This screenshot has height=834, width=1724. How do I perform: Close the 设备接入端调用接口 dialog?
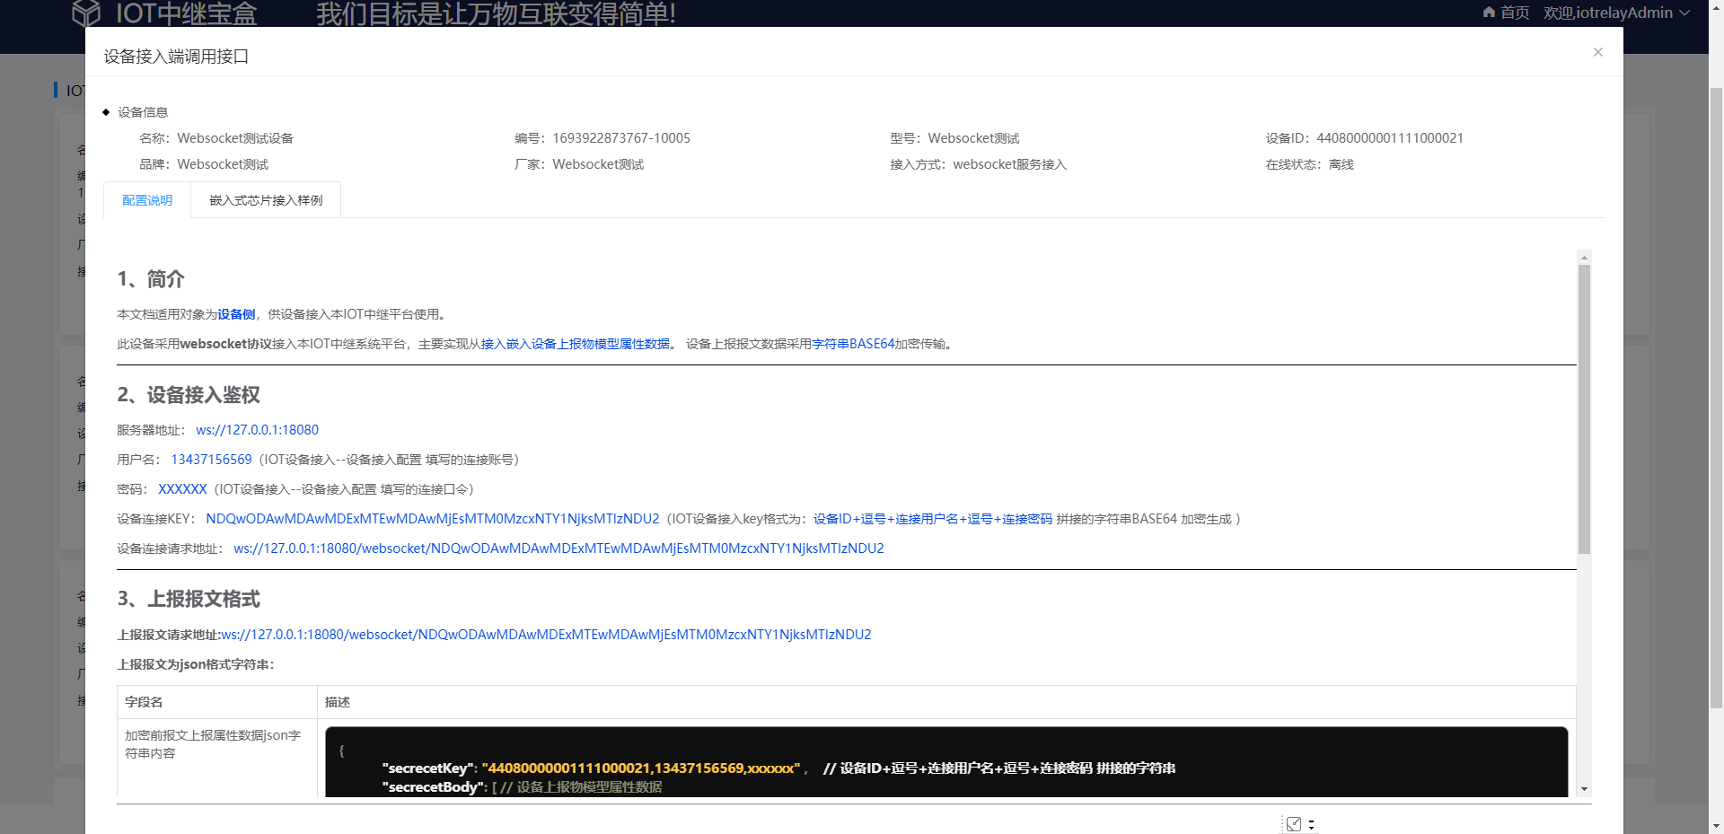coord(1597,52)
